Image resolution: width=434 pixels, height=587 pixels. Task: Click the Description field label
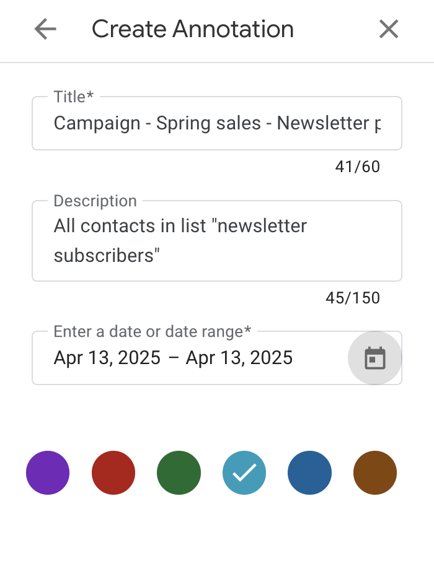(95, 201)
